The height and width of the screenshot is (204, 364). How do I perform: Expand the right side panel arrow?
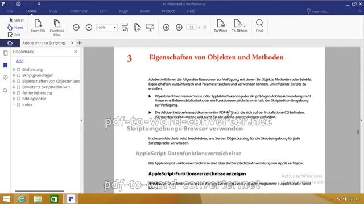tap(362, 120)
